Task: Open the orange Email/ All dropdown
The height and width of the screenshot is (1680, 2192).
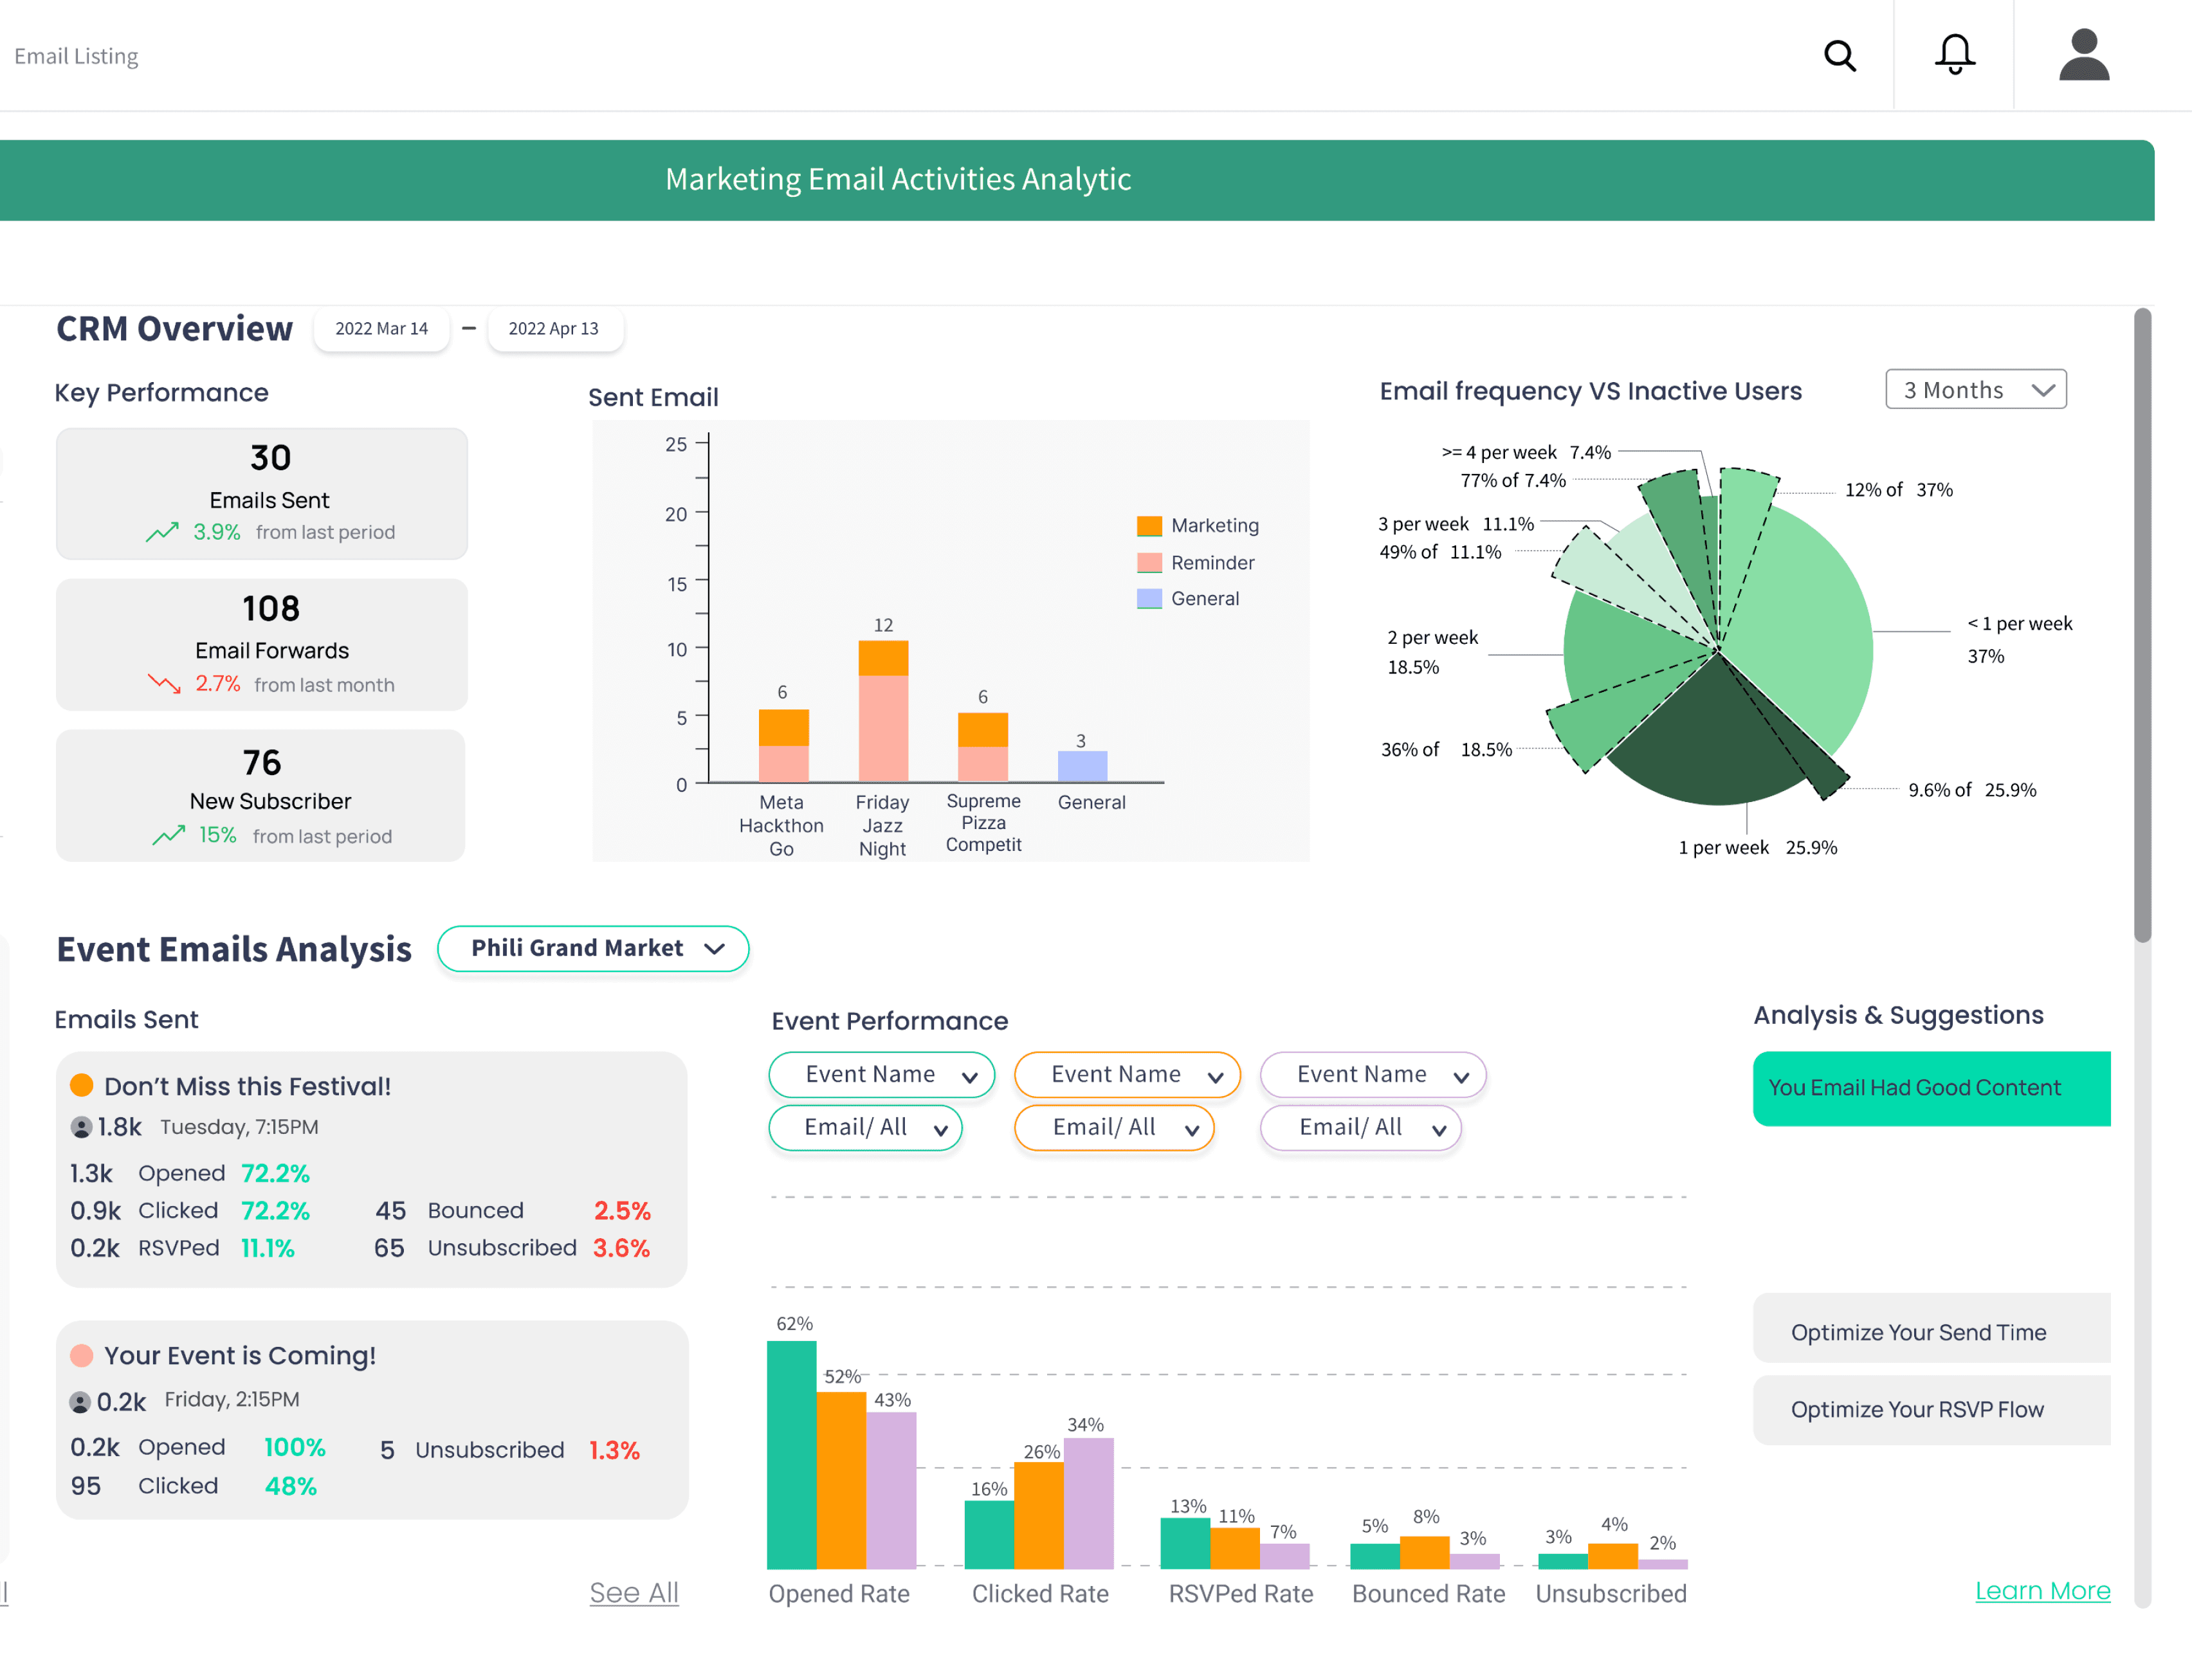Action: tap(1114, 1128)
